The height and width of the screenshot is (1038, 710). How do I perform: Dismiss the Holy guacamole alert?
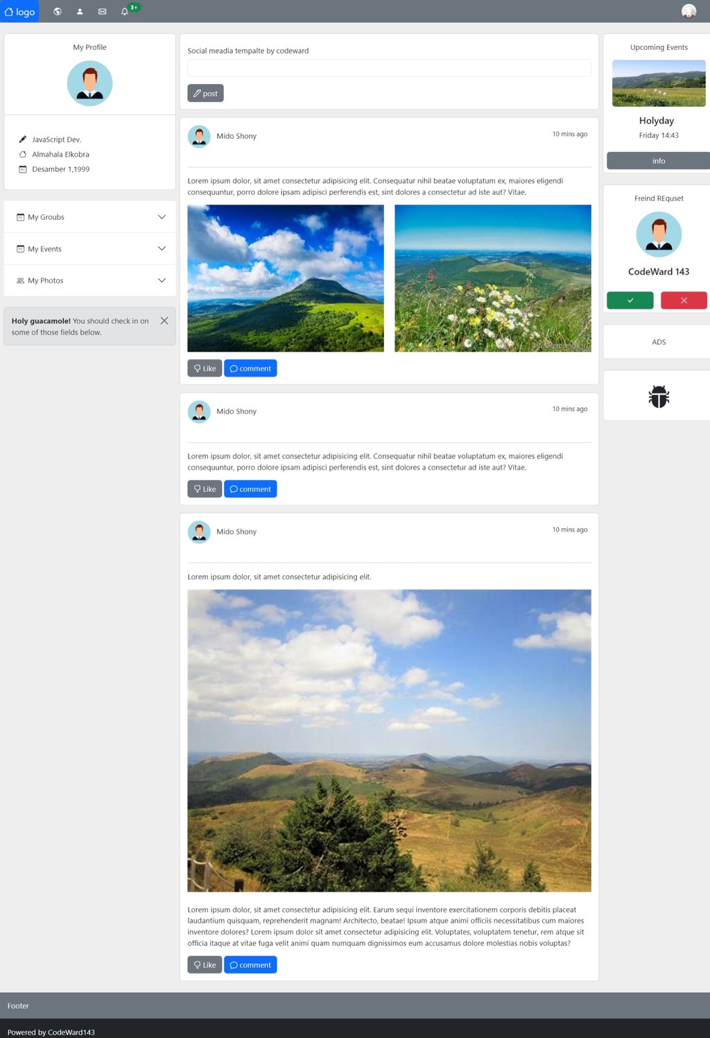[164, 321]
